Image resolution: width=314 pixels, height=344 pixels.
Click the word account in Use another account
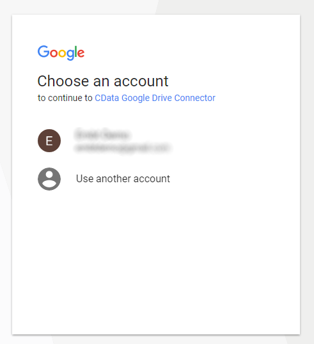[152, 179]
